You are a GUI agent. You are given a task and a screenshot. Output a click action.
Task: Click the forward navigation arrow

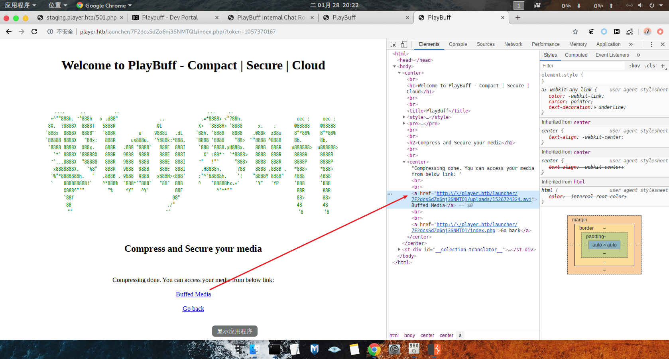pyautogui.click(x=22, y=32)
